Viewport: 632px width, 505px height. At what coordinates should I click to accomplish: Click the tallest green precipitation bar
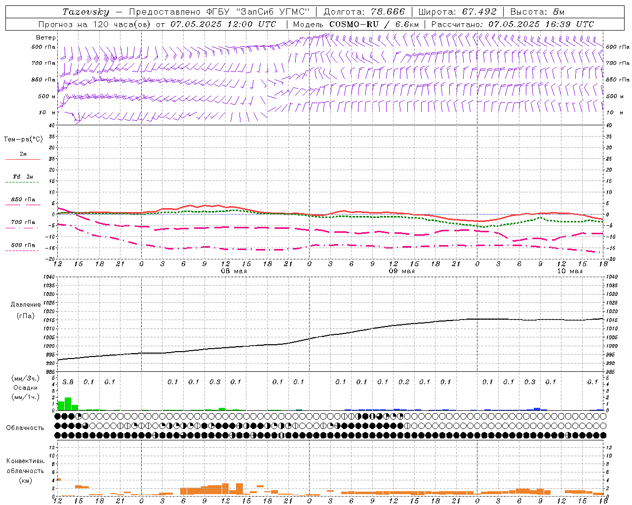pos(68,404)
